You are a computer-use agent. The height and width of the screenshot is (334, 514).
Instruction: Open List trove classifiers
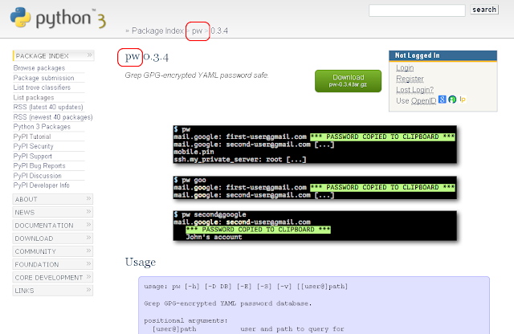pyautogui.click(x=42, y=88)
